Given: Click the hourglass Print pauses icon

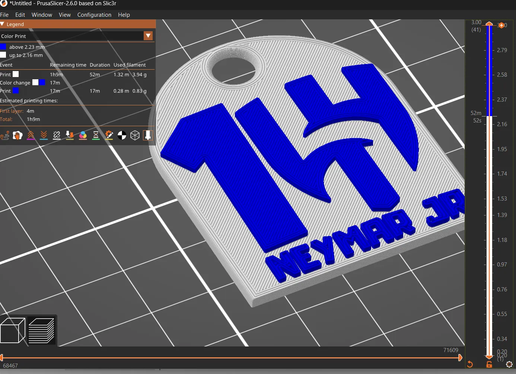Looking at the screenshot, I should [x=96, y=135].
